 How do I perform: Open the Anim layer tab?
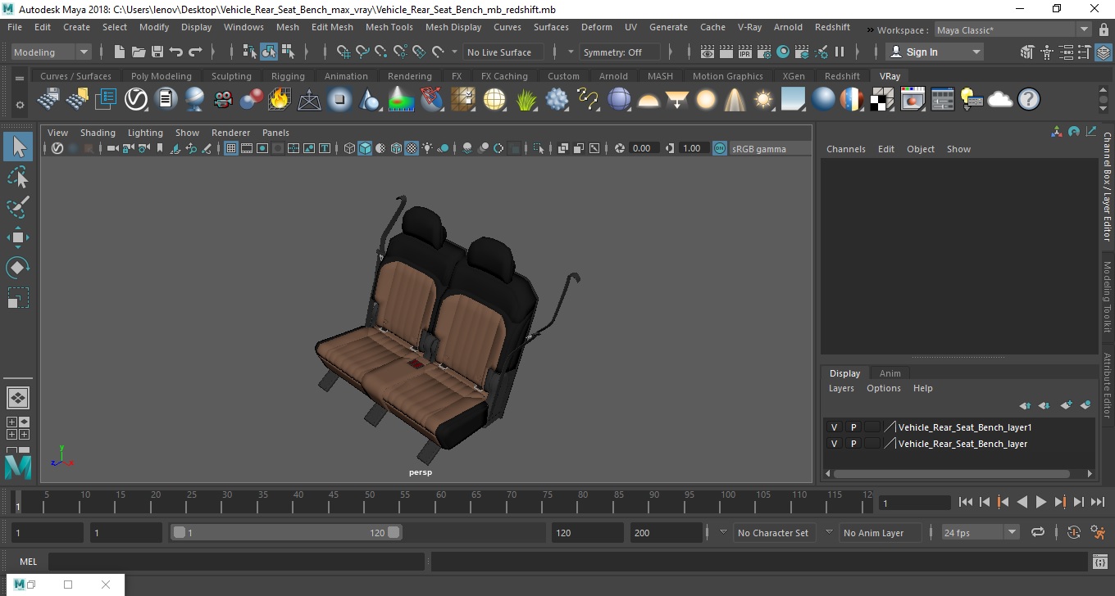point(890,373)
